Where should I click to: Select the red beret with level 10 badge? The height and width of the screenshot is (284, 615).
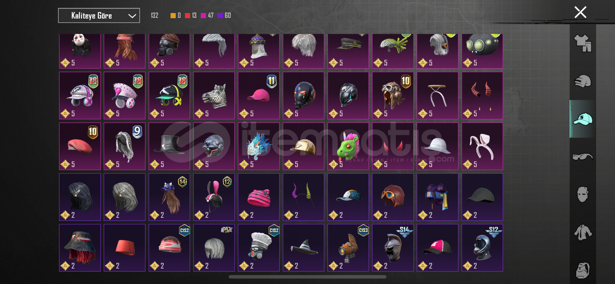tap(80, 146)
